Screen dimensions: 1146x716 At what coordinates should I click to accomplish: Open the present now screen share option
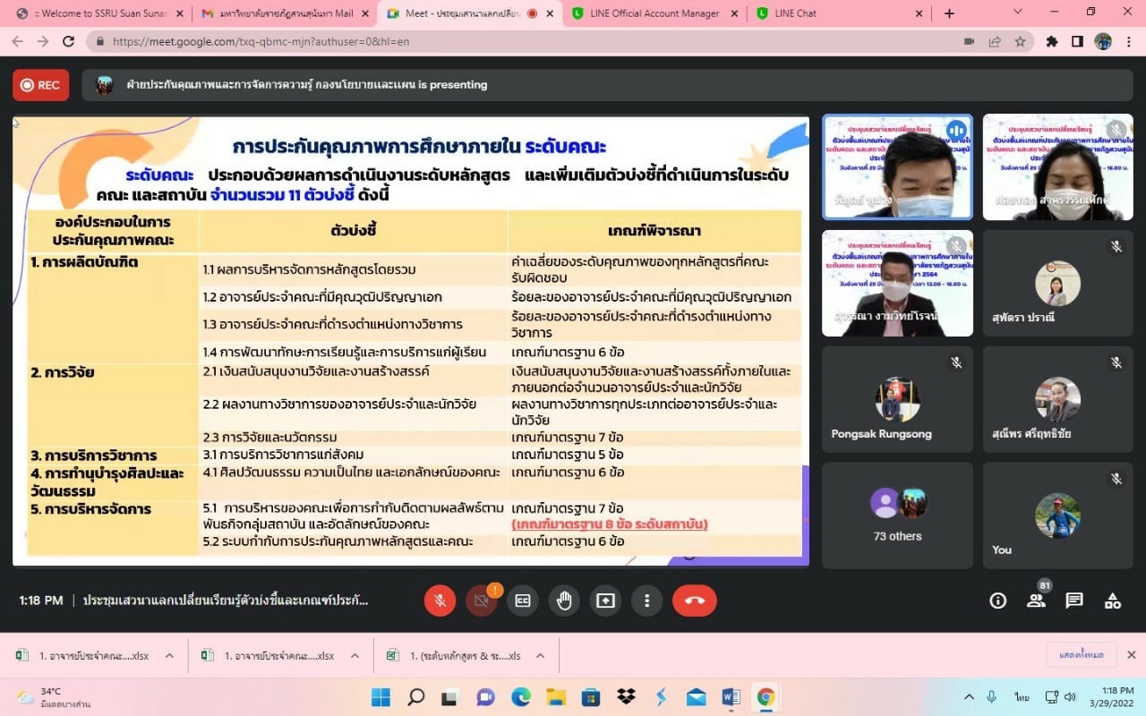pyautogui.click(x=606, y=601)
